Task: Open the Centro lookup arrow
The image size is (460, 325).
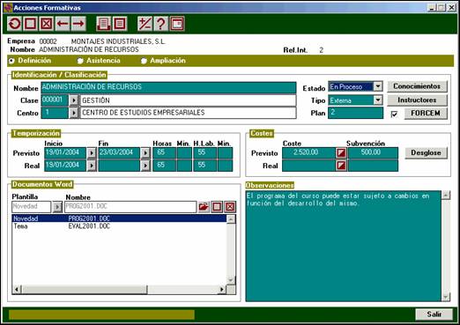Action: [74, 113]
